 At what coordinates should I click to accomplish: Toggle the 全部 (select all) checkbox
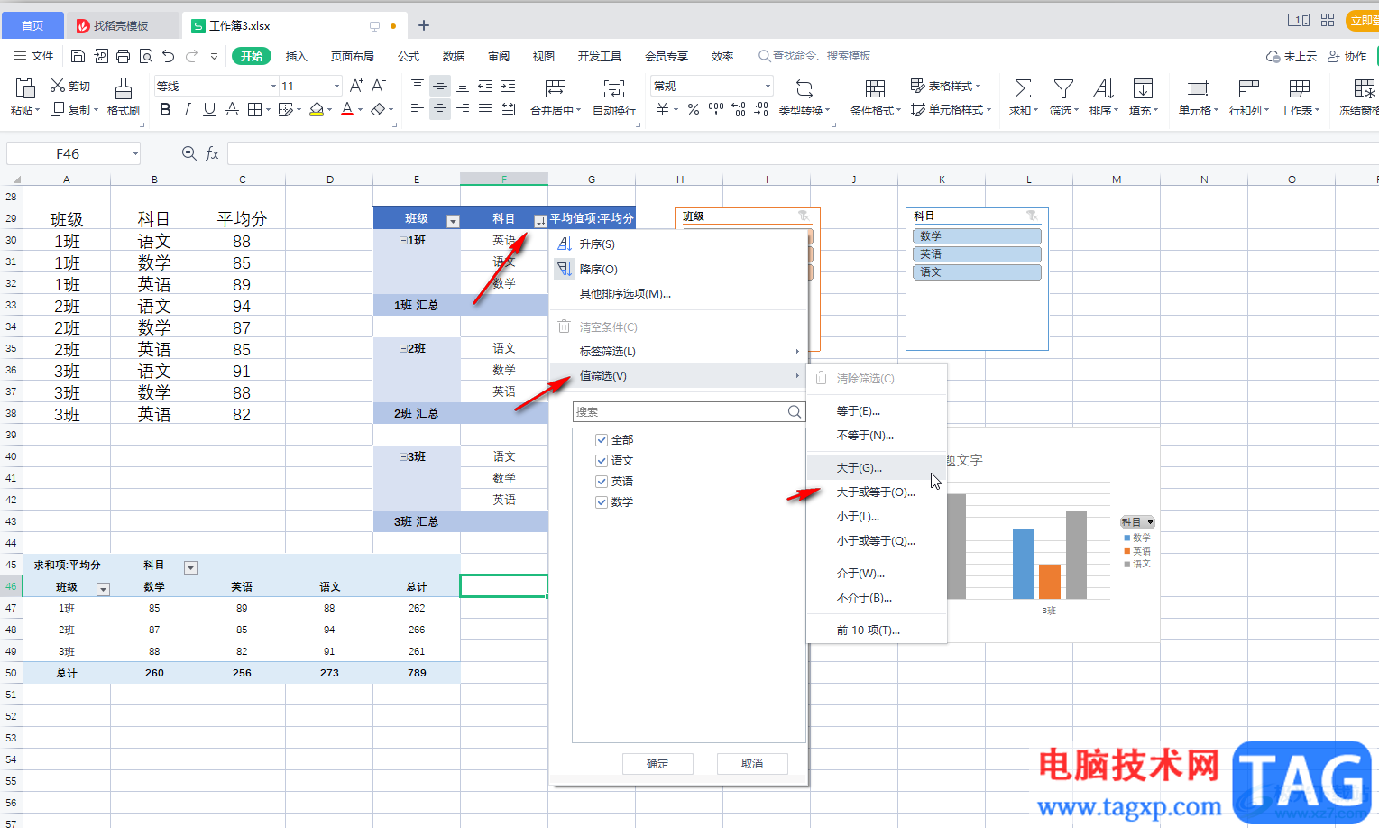click(x=601, y=439)
